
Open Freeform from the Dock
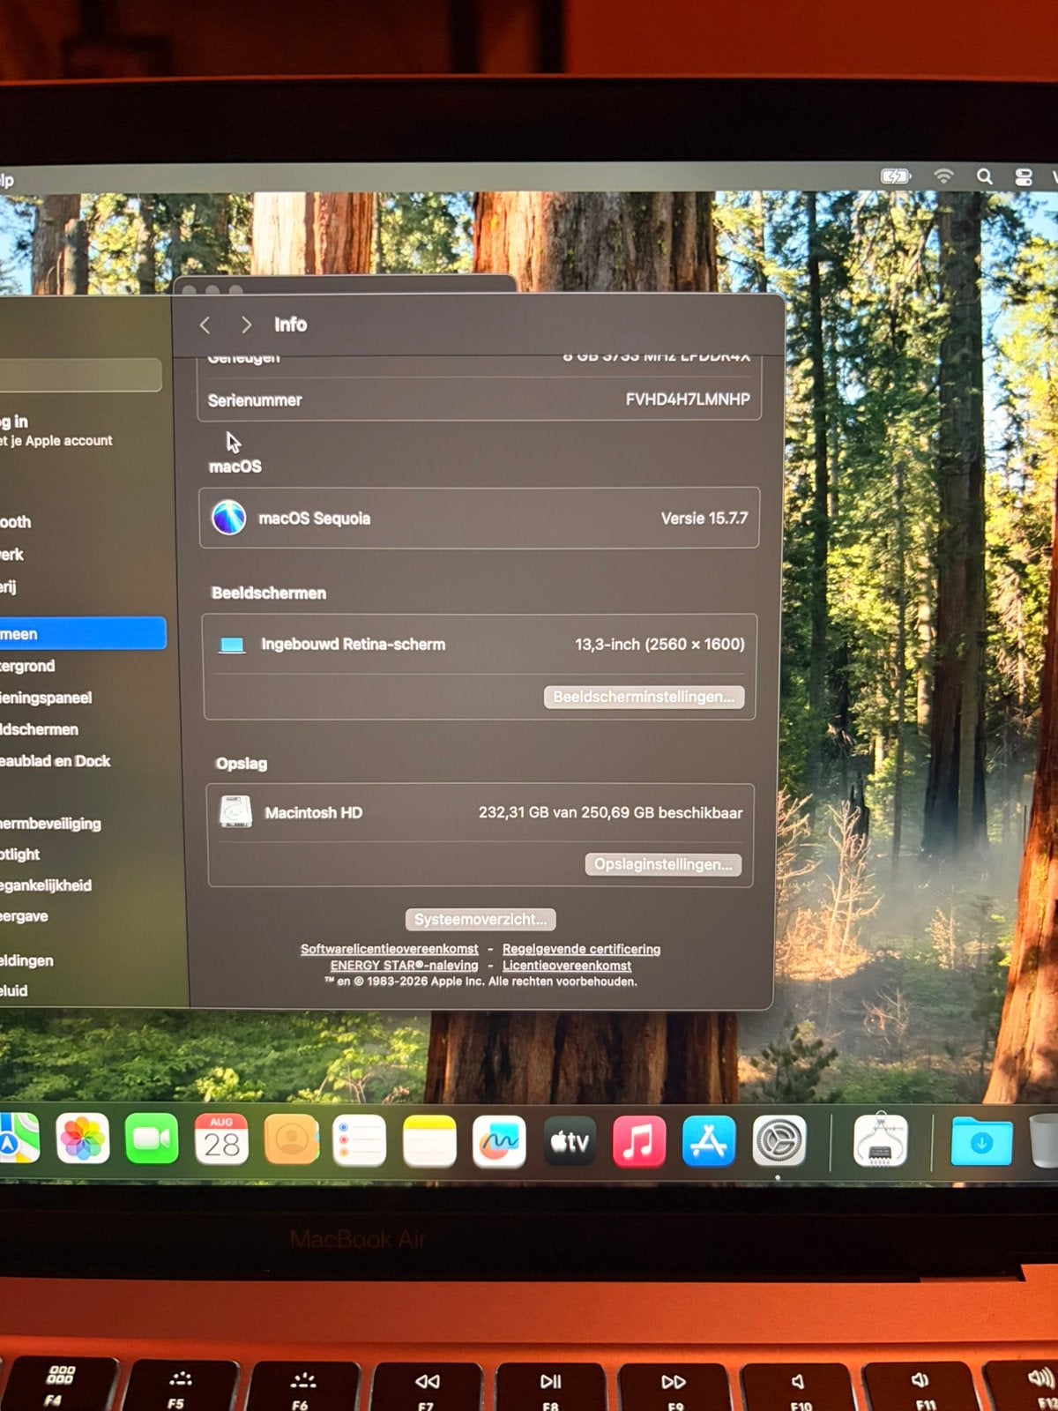pos(499,1142)
